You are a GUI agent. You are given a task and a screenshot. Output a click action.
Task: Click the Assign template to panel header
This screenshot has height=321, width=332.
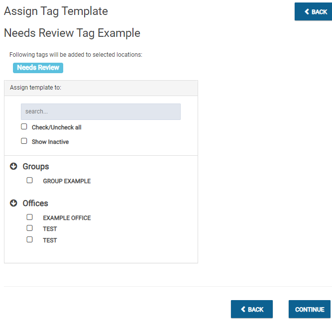pos(101,88)
